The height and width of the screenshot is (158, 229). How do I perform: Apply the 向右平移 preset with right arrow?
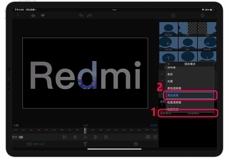(x=207, y=43)
